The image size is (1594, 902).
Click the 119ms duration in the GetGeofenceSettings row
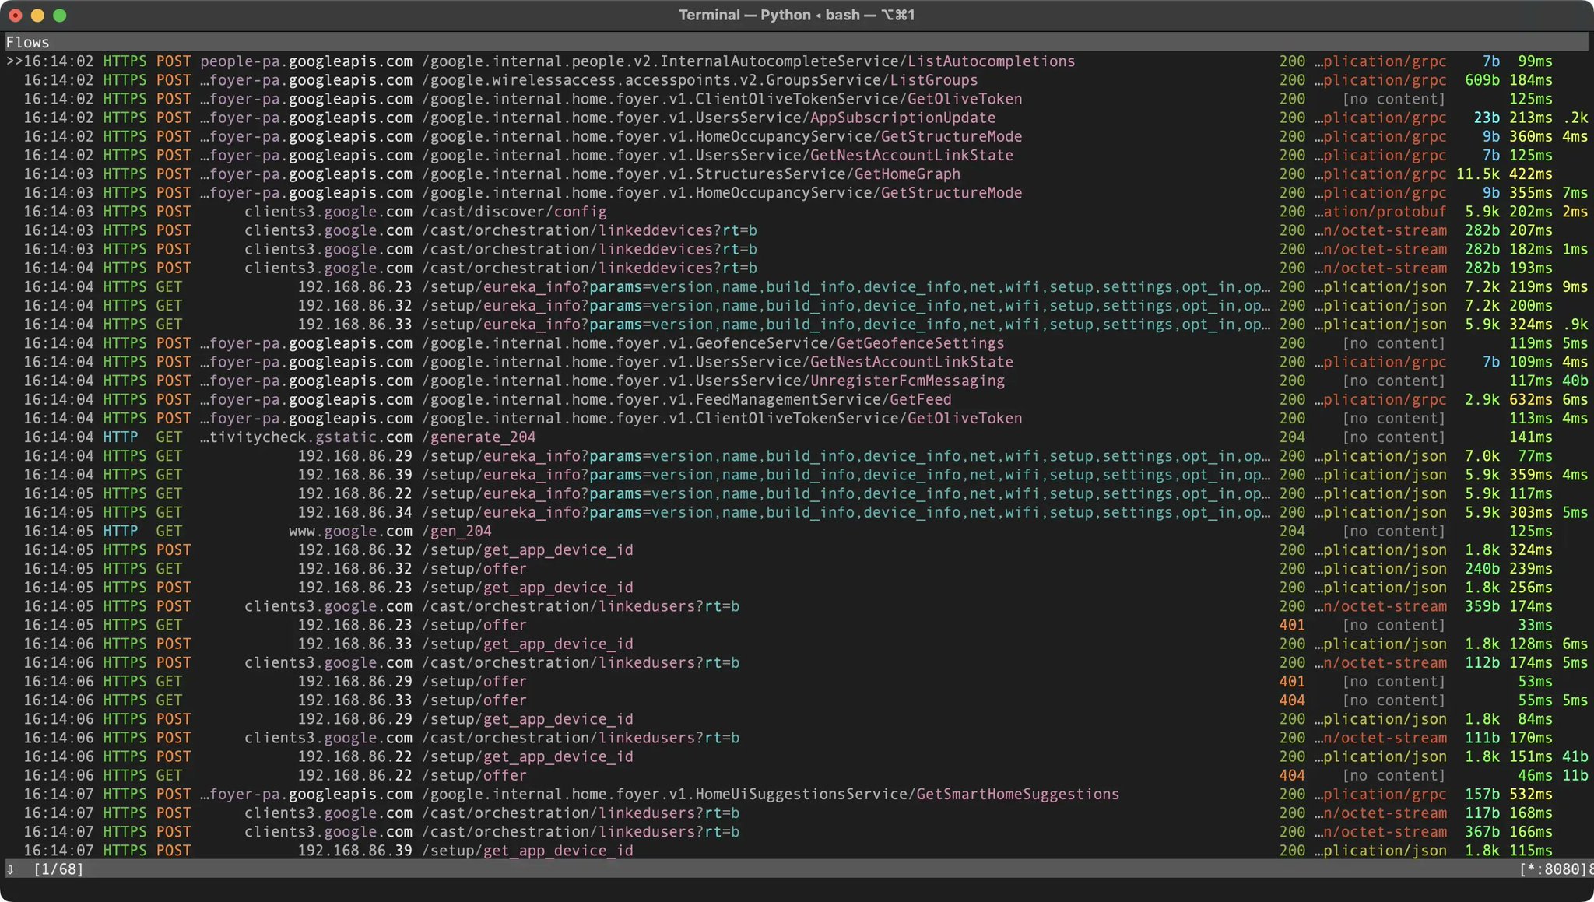[1531, 343]
